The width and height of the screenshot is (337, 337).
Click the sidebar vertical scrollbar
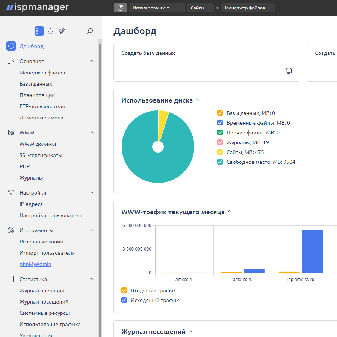tap(100, 189)
